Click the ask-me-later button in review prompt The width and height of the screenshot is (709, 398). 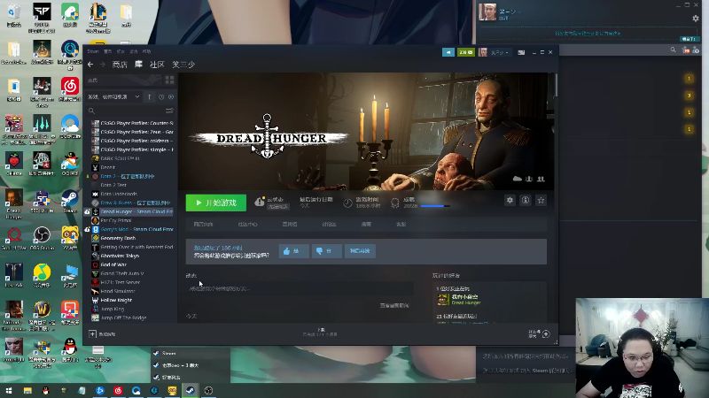point(360,251)
